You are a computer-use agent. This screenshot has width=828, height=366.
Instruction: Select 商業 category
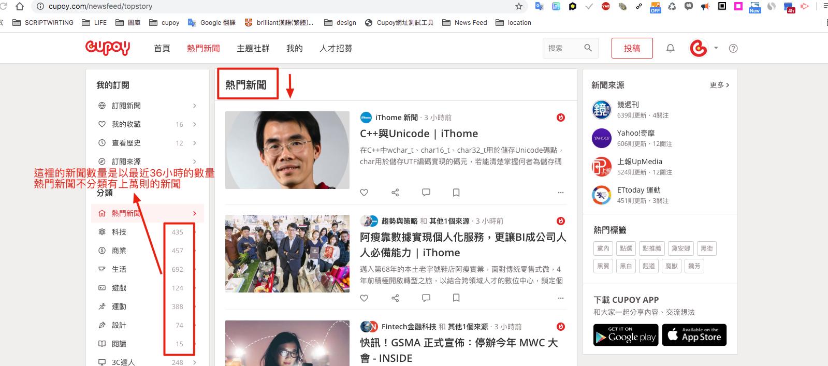coord(148,251)
